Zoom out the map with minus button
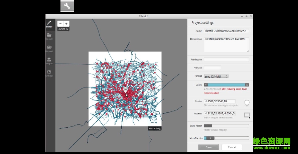The image size is (298, 154). pos(60,24)
